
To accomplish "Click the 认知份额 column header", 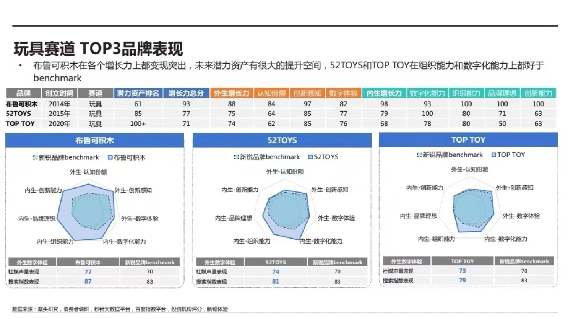I will [271, 93].
